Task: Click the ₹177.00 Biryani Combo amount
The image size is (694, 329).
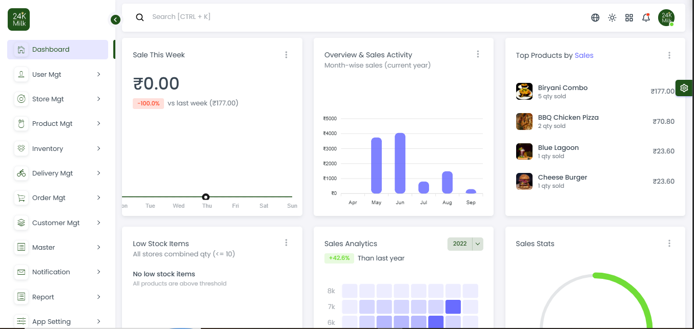Action: tap(663, 92)
